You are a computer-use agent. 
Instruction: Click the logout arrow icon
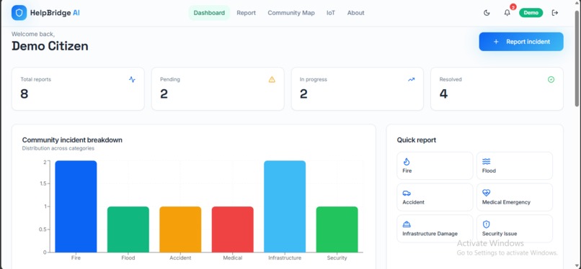(555, 13)
